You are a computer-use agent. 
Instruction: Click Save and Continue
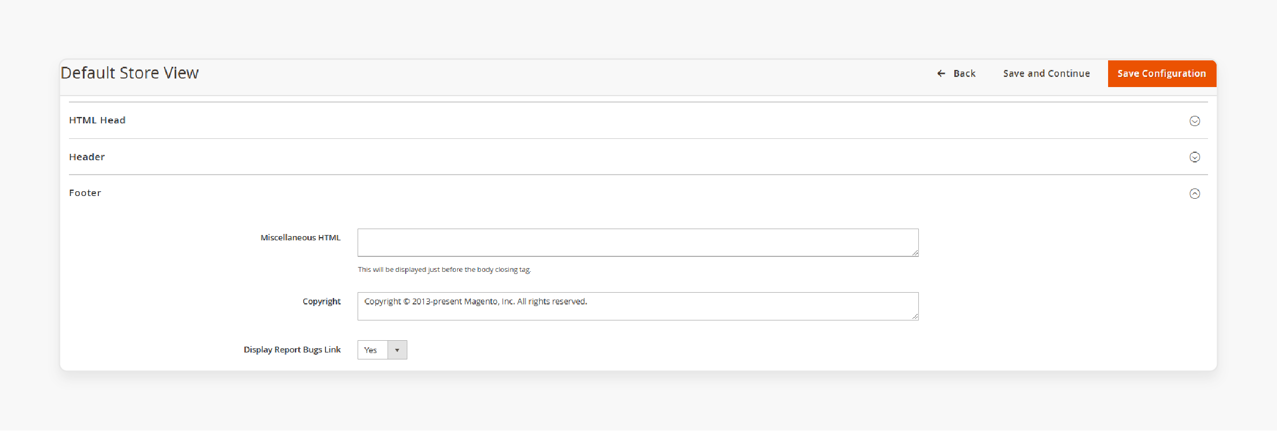[x=1046, y=74]
